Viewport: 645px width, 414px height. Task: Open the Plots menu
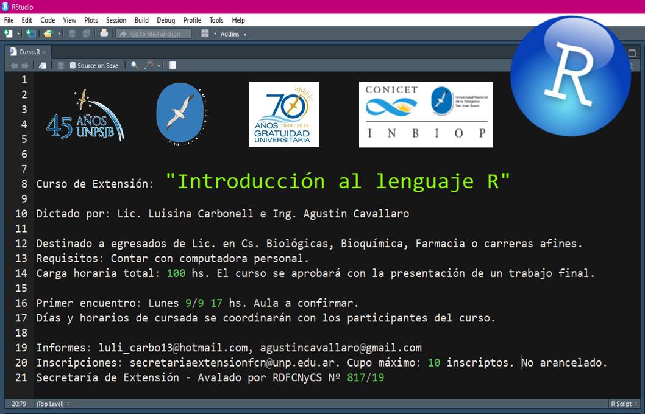pos(91,20)
